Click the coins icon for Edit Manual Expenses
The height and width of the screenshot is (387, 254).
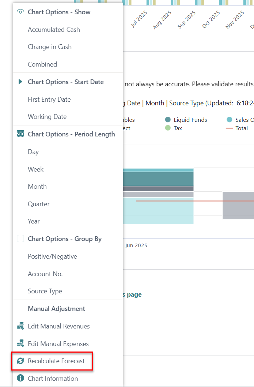[20, 344]
